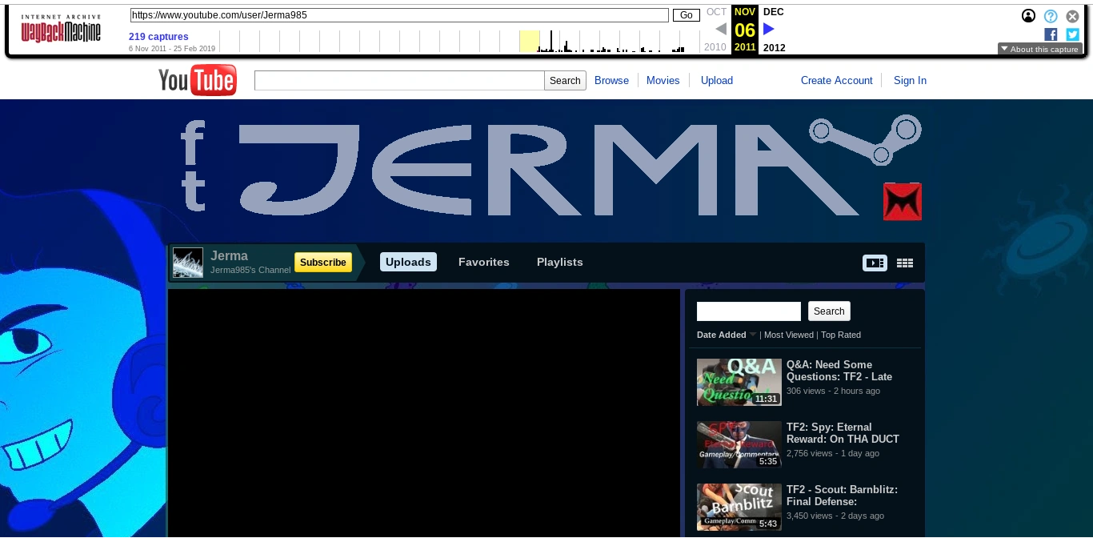1093x538 pixels.
Task: Open the Twitter 't' banner link
Action: click(193, 191)
